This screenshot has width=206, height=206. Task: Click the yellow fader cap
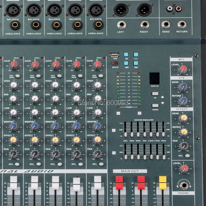click(163, 183)
